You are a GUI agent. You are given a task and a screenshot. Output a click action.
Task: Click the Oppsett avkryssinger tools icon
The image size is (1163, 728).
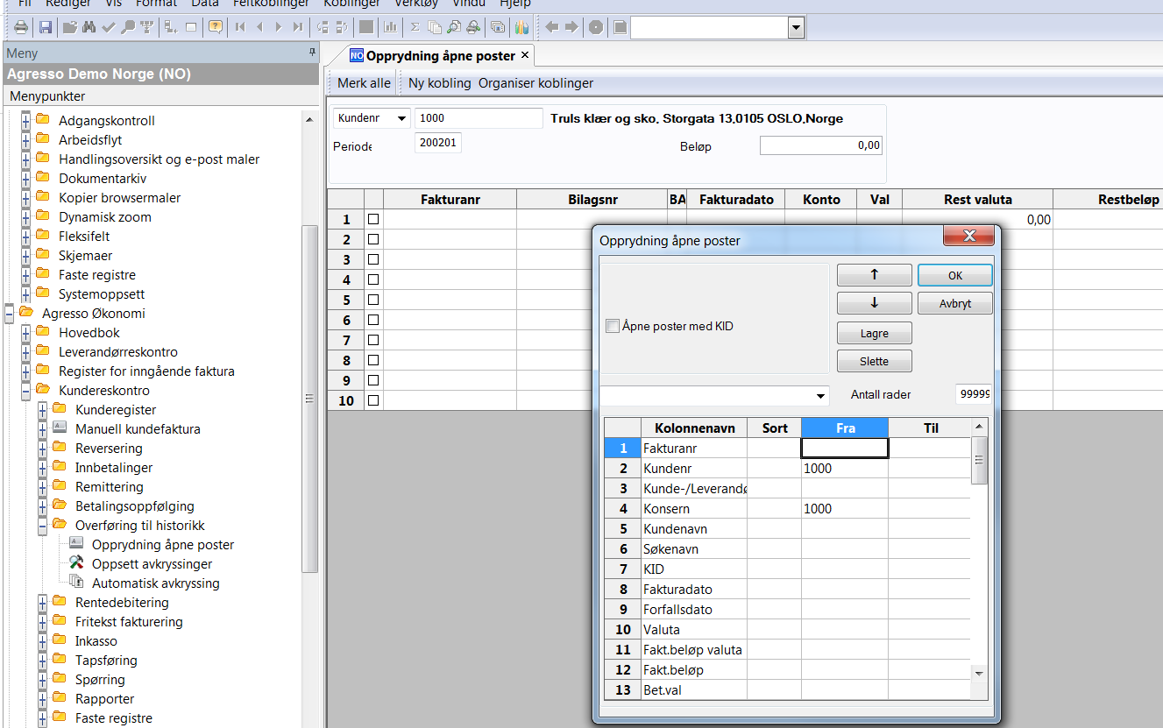pyautogui.click(x=76, y=563)
